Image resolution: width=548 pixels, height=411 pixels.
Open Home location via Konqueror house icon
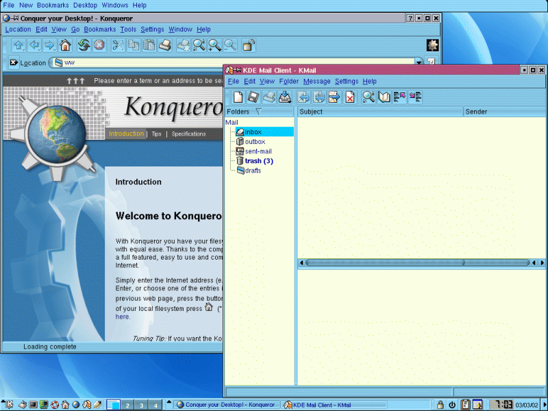coord(65,45)
